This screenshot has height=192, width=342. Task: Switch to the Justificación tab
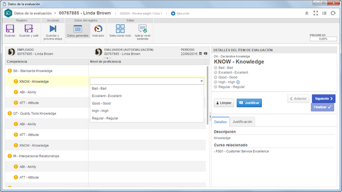pos(242,122)
